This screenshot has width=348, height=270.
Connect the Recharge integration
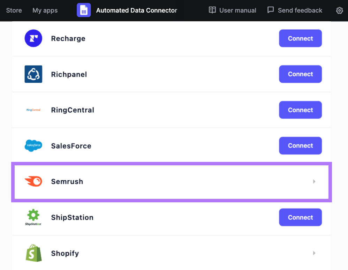pyautogui.click(x=300, y=38)
